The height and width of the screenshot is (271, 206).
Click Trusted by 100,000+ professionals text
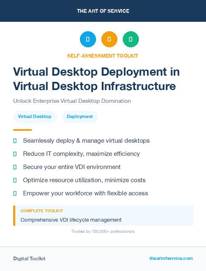pos(103,232)
